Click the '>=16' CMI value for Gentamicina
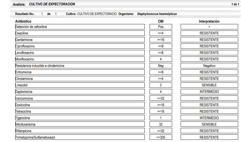Viewport: 241px width, 142px height. pos(161,40)
